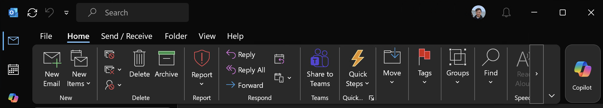The width and height of the screenshot is (603, 108).
Task: Open the Calendar view from the sidebar
Action: 13,69
